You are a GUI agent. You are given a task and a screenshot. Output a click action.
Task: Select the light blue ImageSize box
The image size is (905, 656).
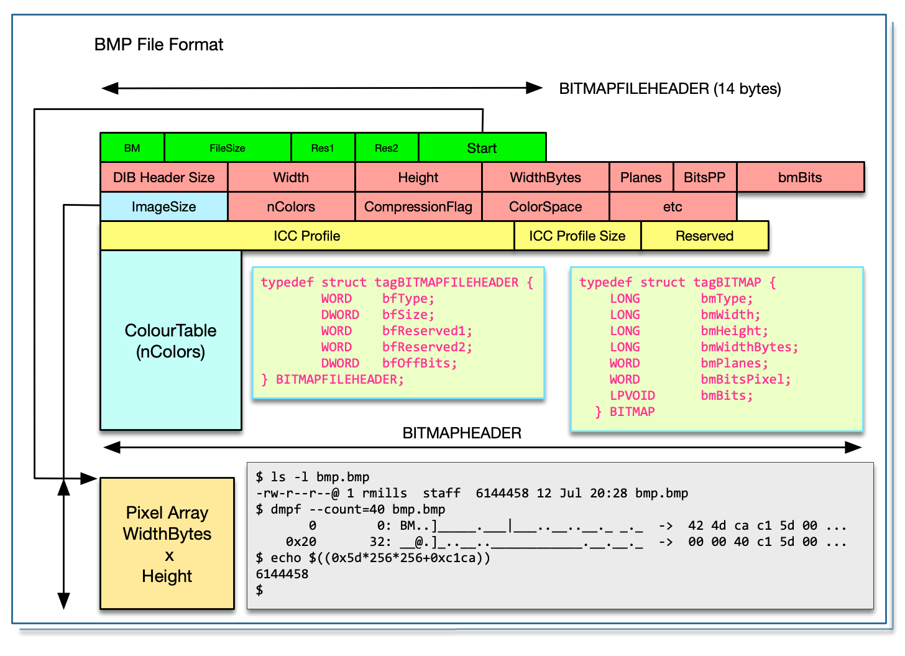[164, 207]
